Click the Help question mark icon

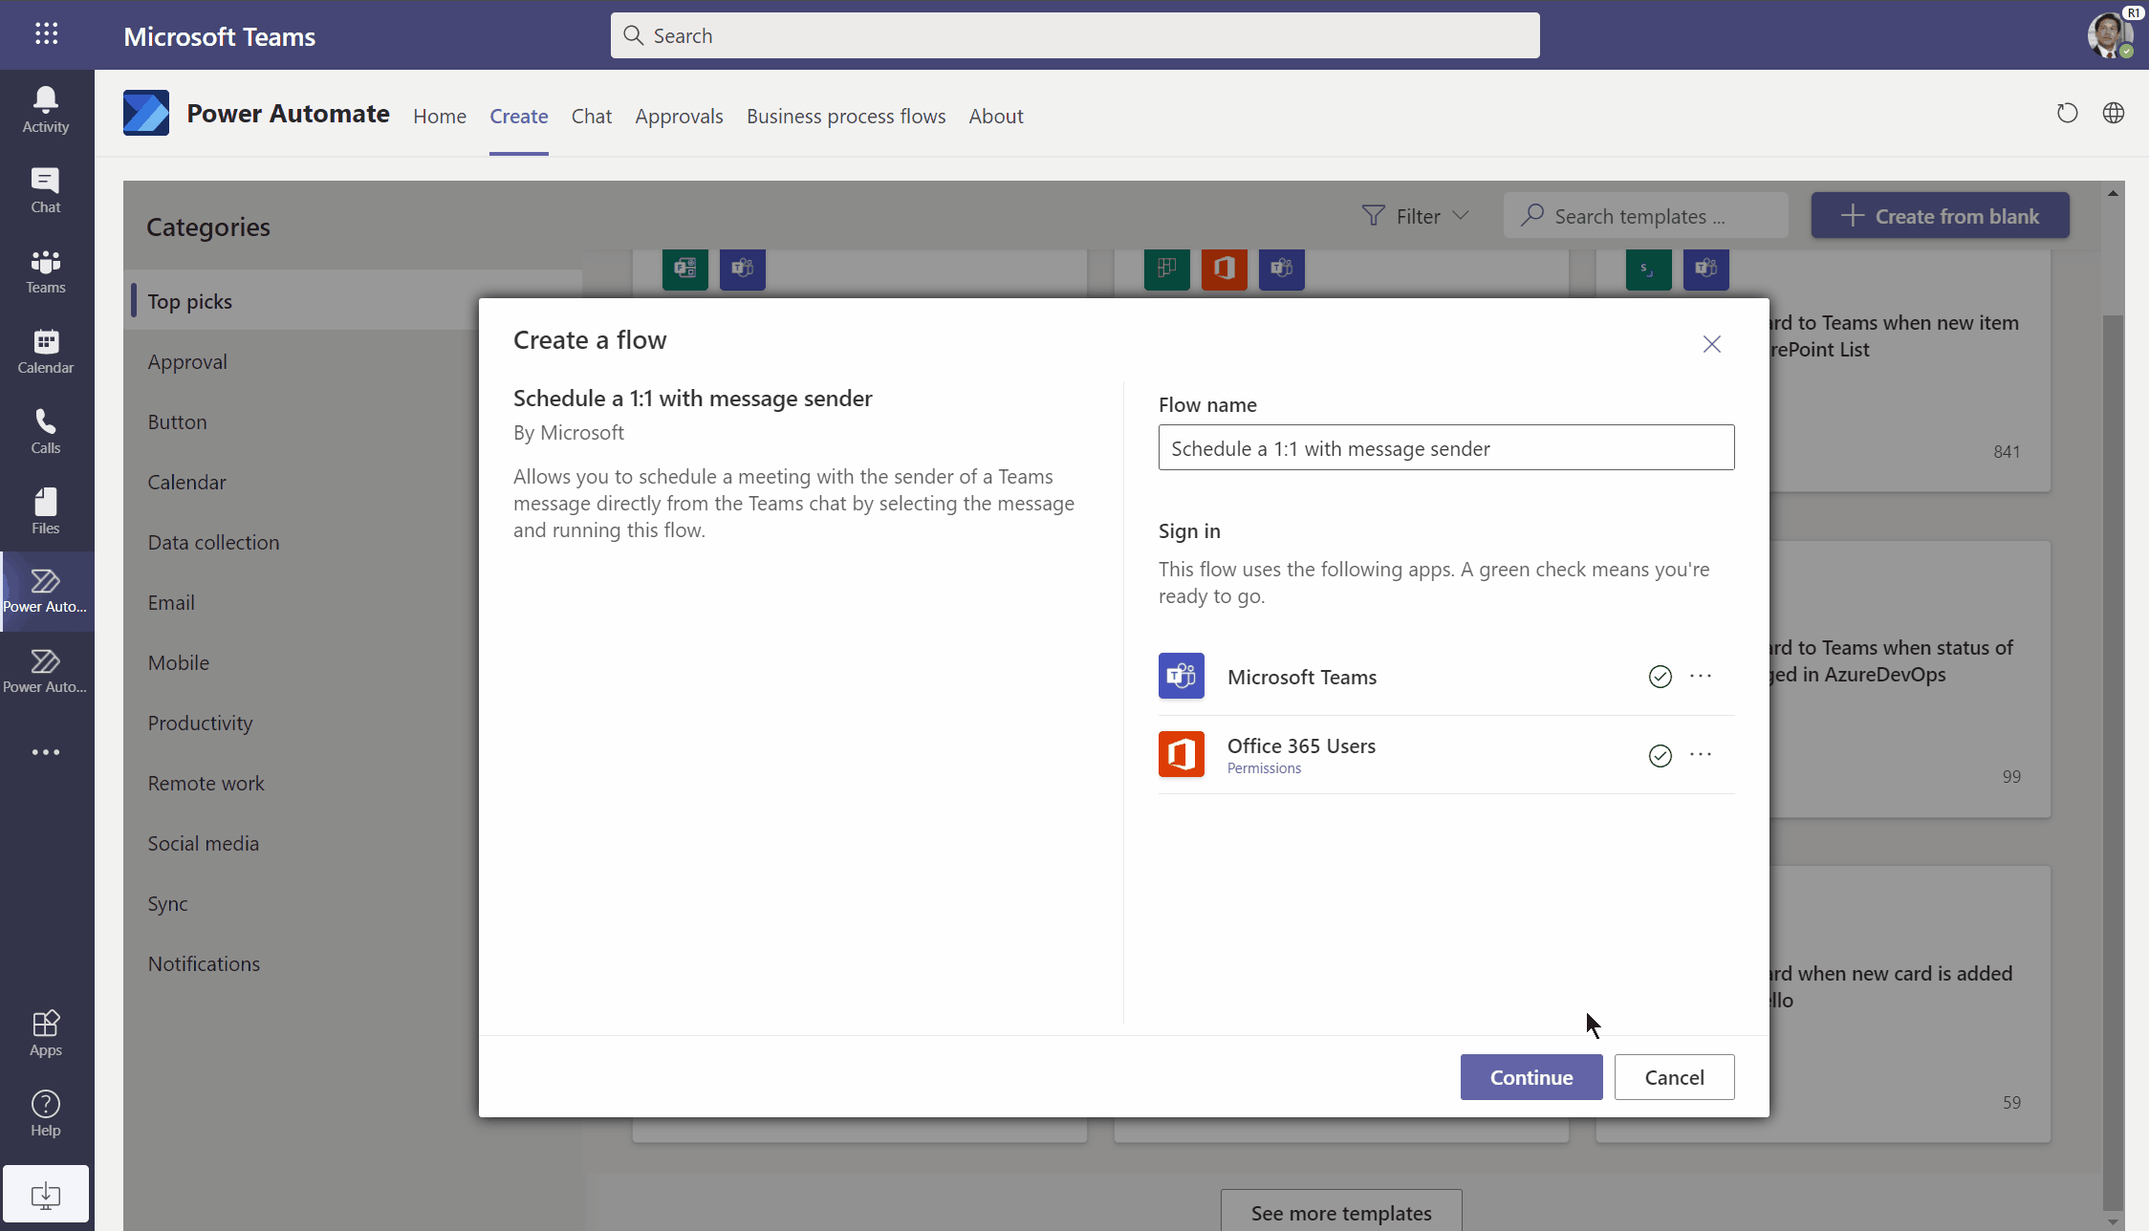click(x=46, y=1112)
